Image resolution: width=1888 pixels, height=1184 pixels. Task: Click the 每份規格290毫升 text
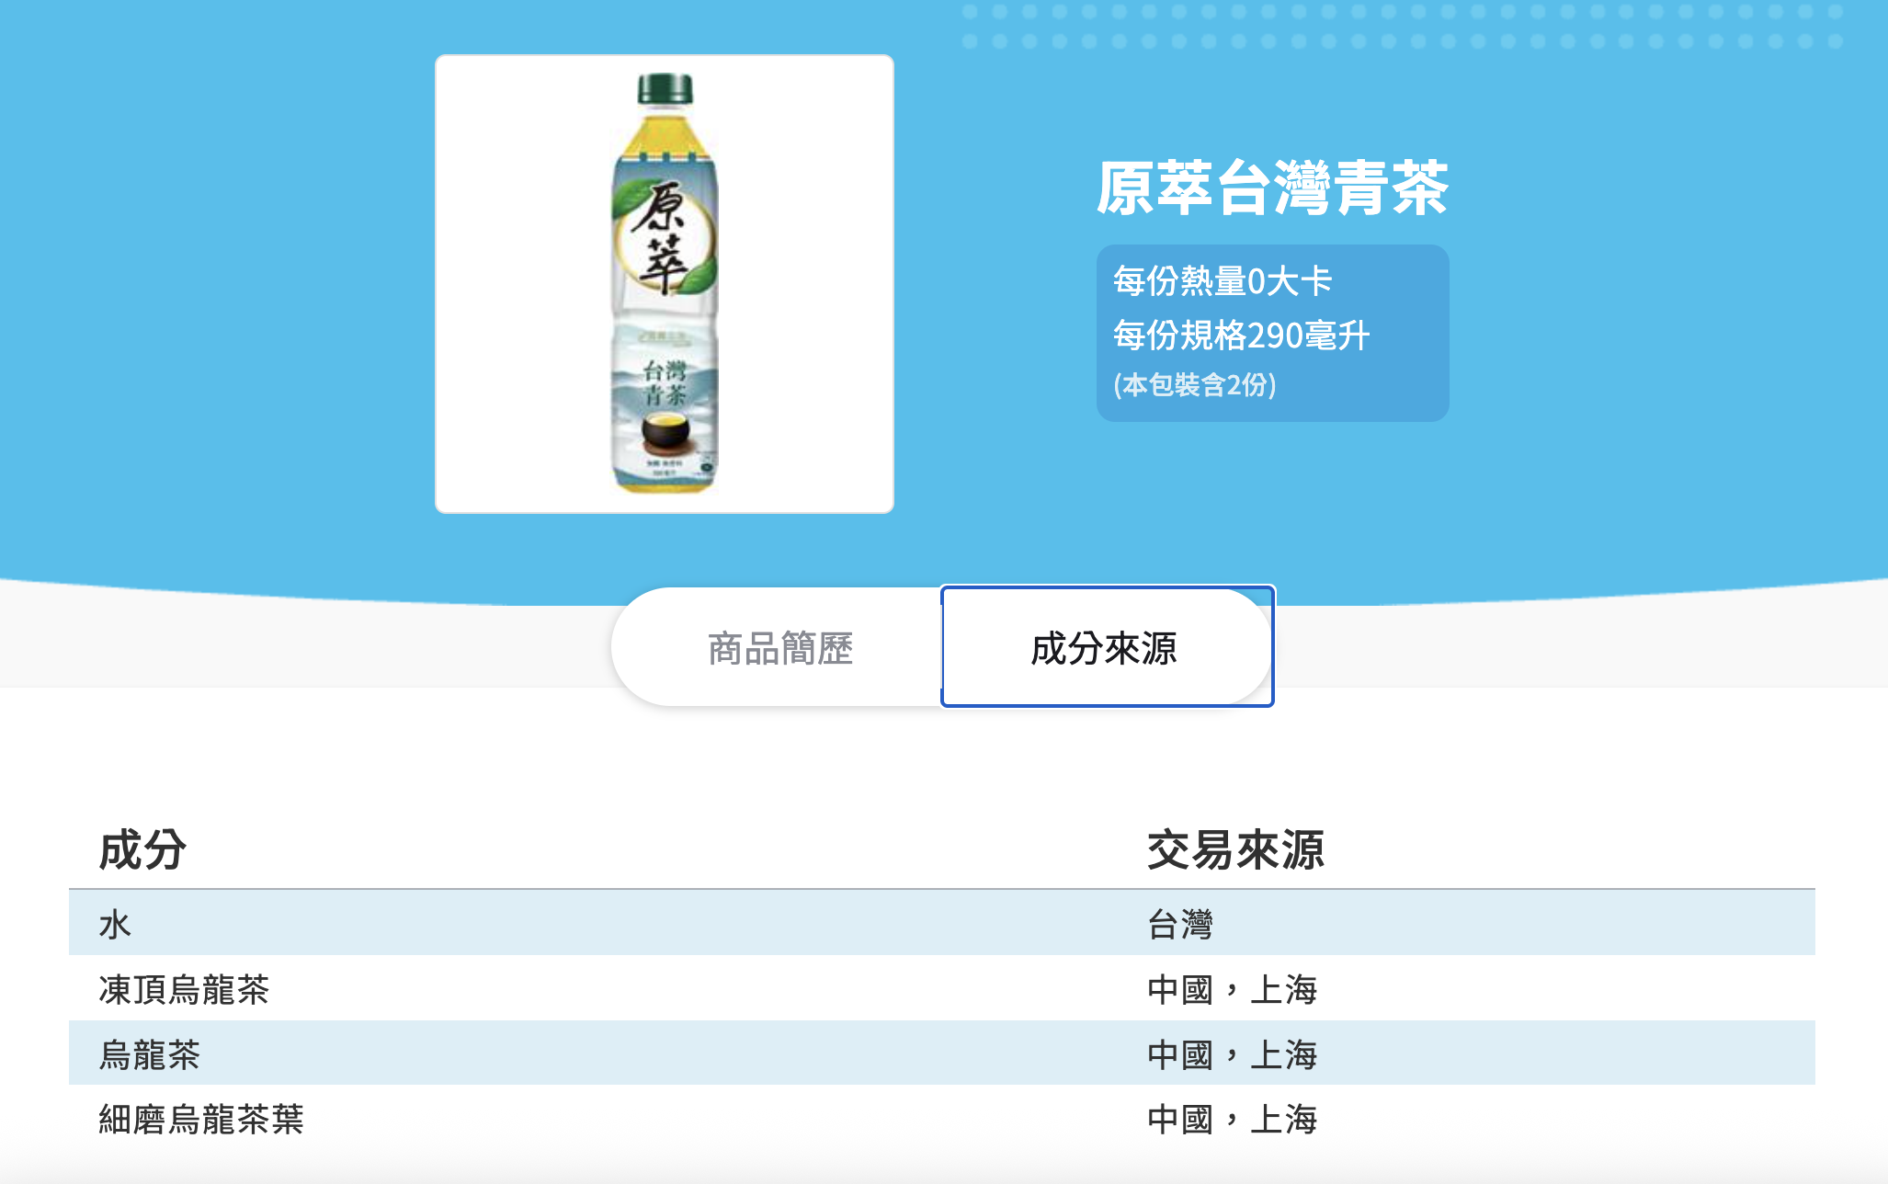[1241, 336]
